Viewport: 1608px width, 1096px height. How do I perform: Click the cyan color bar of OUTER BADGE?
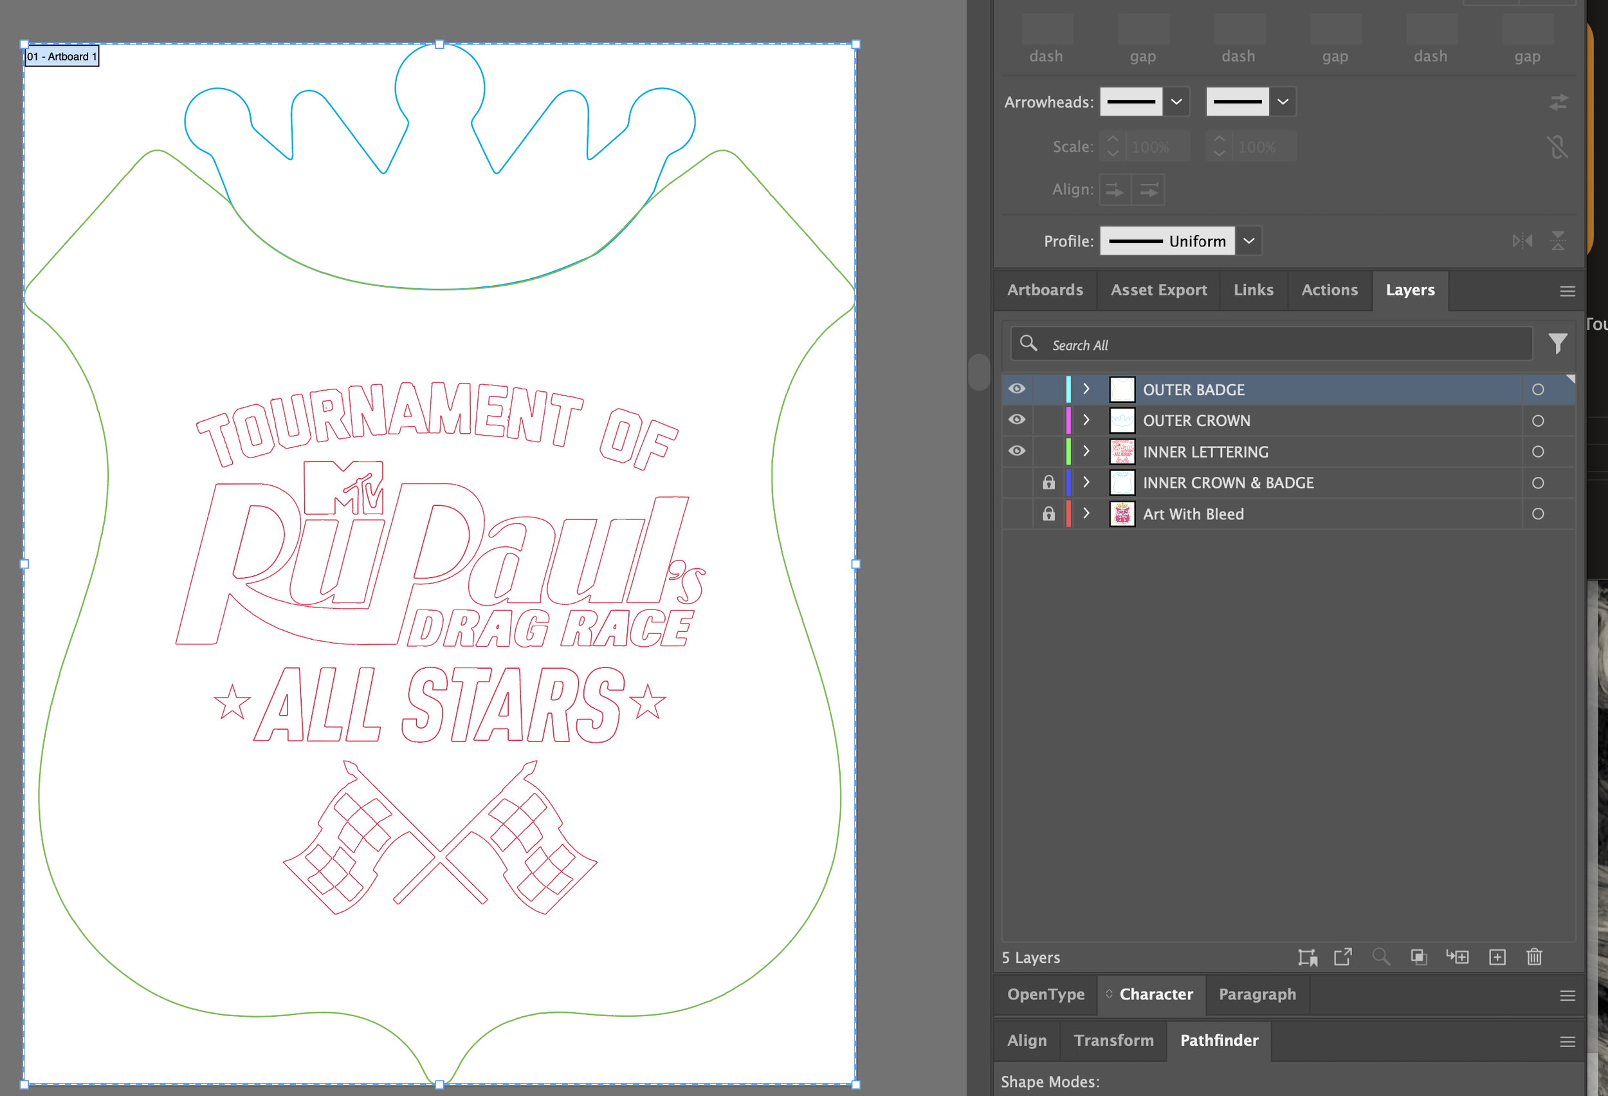(x=1068, y=389)
